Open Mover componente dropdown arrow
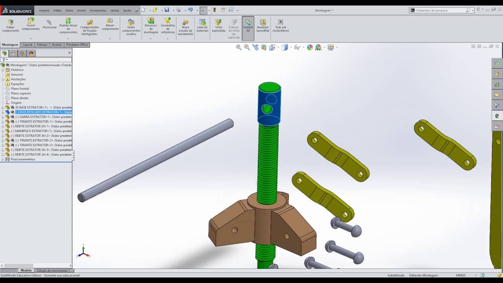This screenshot has height=283, width=503. (110, 39)
